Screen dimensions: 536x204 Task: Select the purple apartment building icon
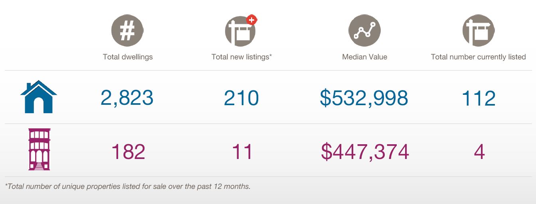coord(39,149)
